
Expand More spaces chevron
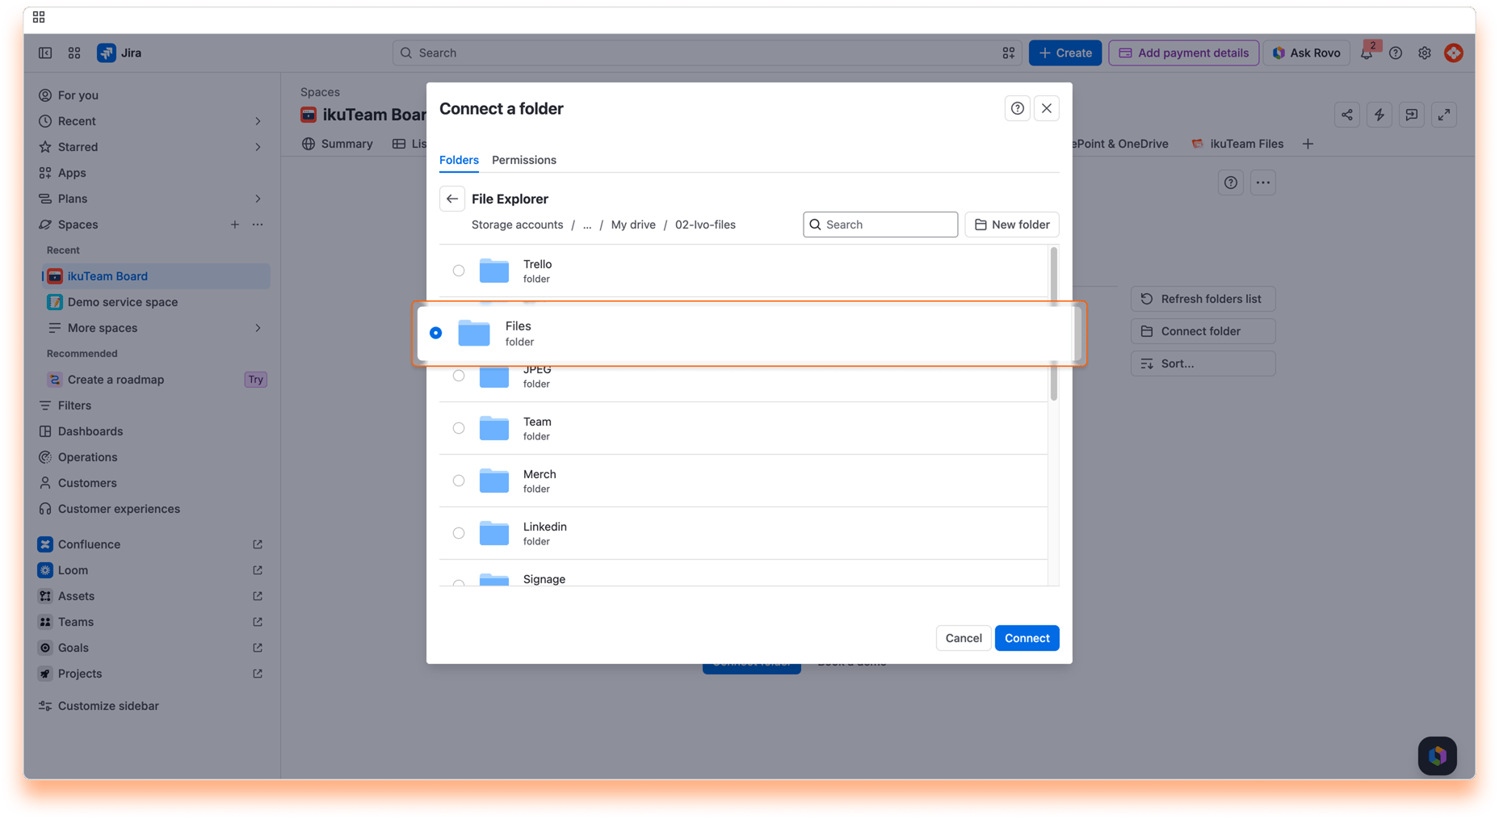pos(258,328)
